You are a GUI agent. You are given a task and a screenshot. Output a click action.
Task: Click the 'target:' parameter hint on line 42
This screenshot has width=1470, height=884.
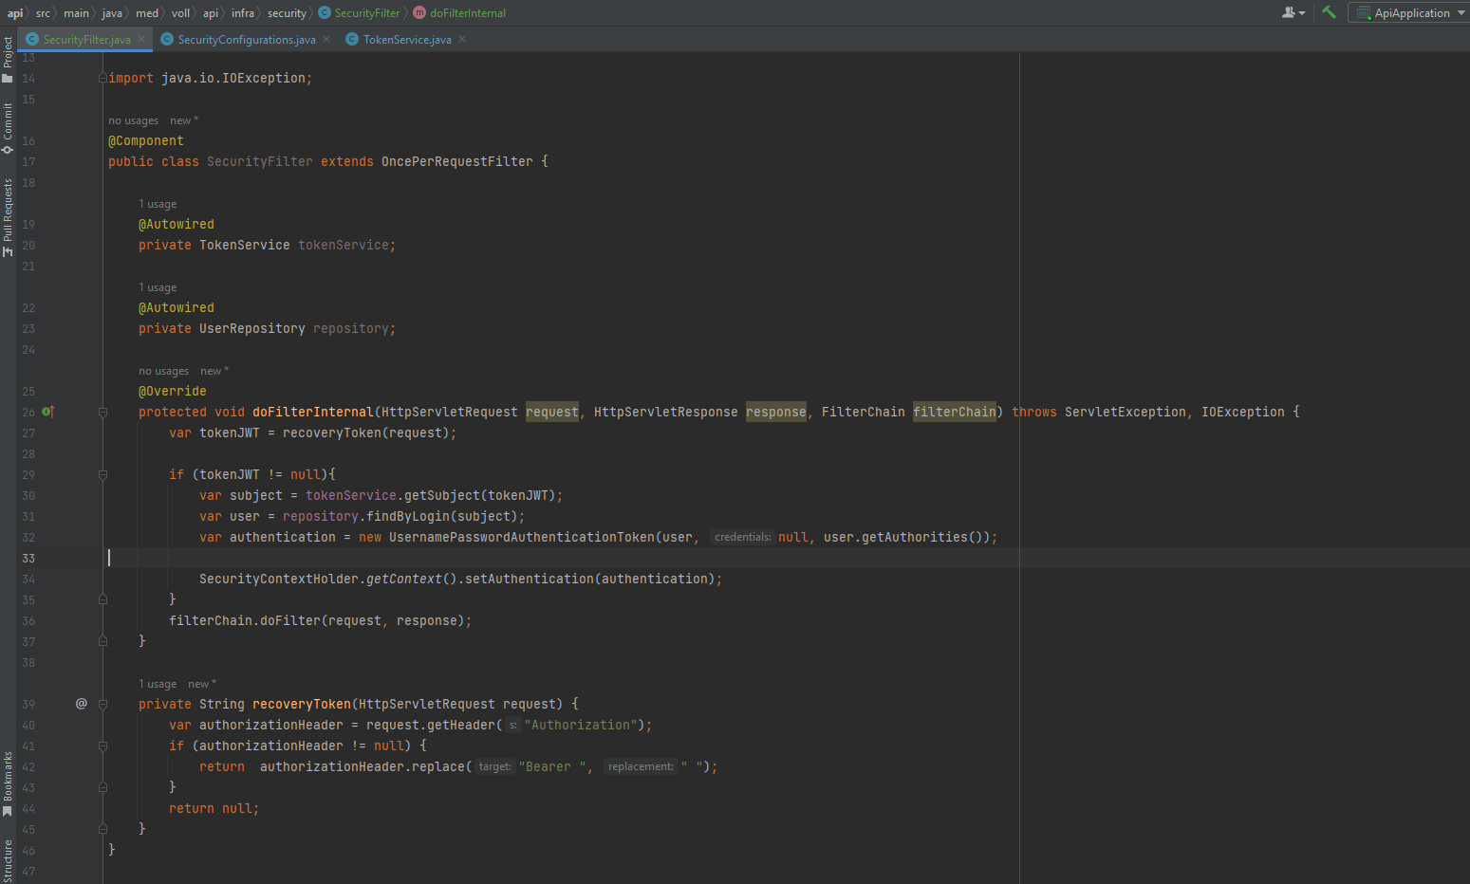click(x=494, y=766)
